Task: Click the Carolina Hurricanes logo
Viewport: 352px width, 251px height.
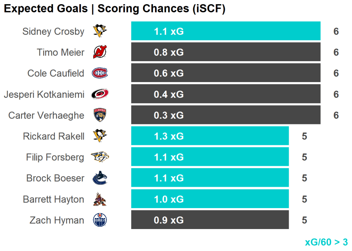Action: pyautogui.click(x=100, y=94)
